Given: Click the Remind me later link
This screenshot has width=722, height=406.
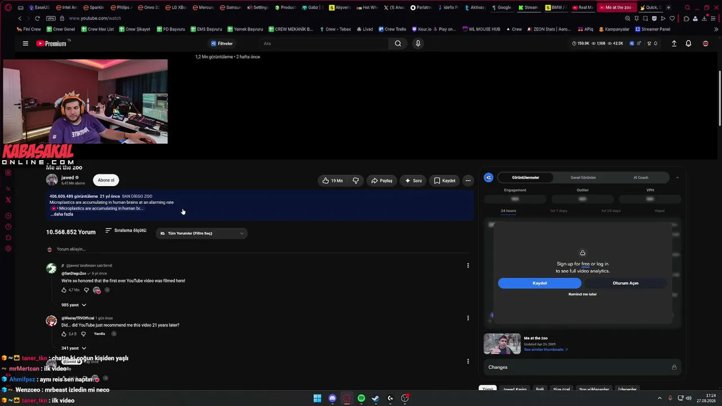Looking at the screenshot, I should pos(583,294).
